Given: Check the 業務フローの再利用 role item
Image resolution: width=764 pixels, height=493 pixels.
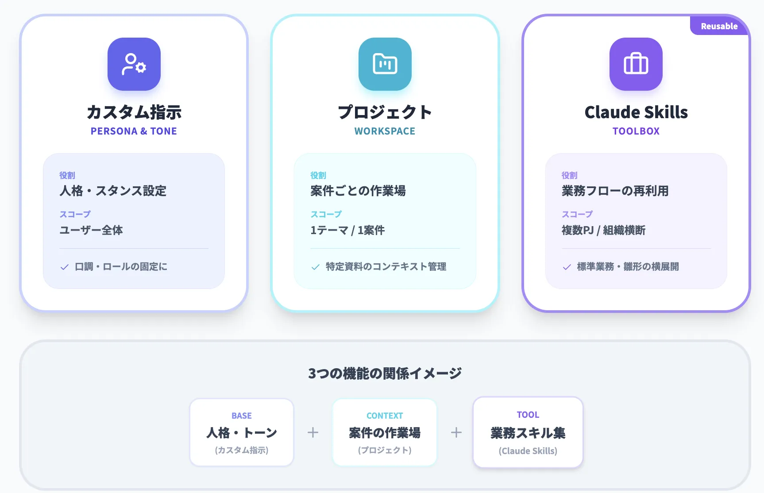Looking at the screenshot, I should click(615, 191).
